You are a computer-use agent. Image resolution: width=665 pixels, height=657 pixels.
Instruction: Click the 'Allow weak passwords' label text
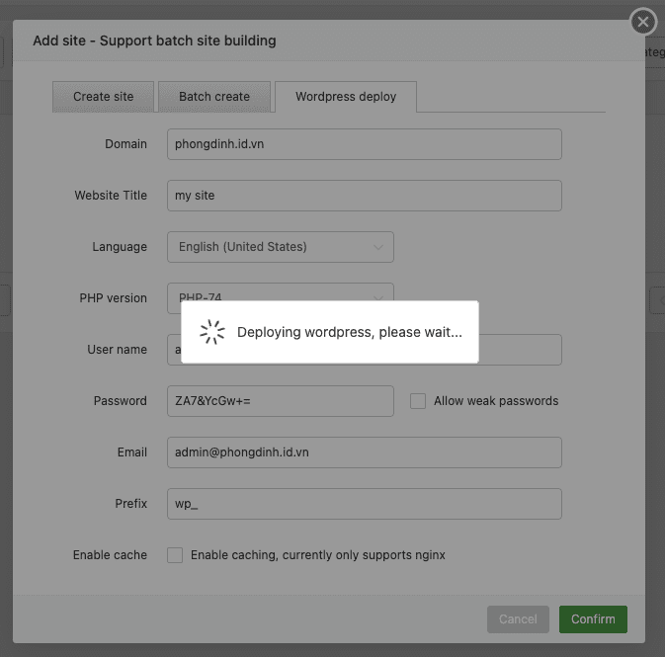(496, 401)
